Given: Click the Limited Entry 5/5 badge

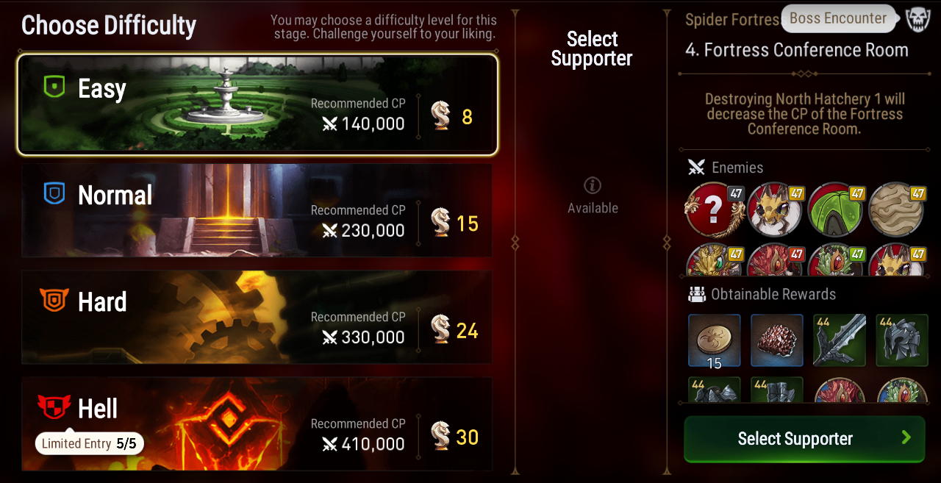Looking at the screenshot, I should point(90,443).
